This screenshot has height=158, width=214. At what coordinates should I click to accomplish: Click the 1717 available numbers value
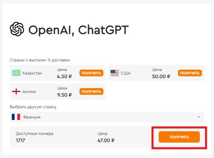tap(21, 141)
